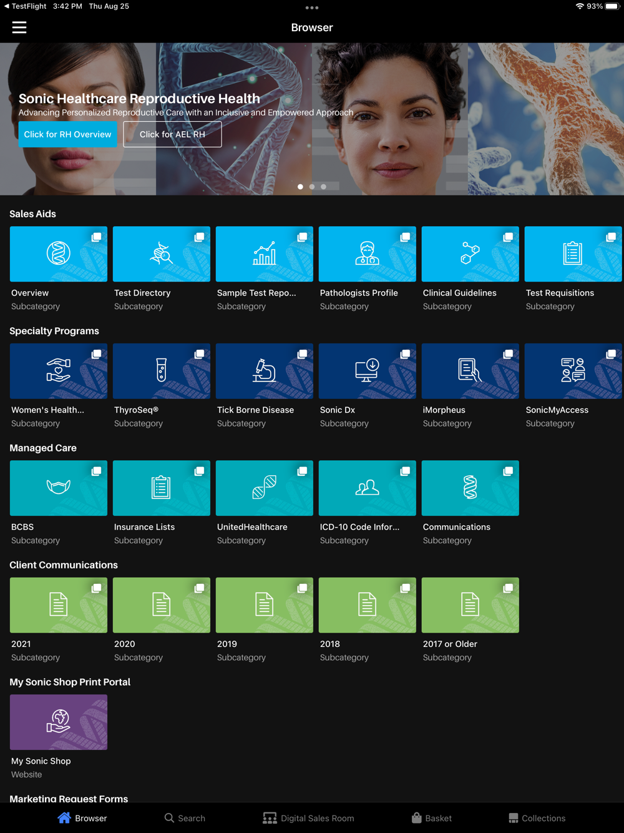Click the 'UnitedHealthcare' label text

click(x=252, y=527)
